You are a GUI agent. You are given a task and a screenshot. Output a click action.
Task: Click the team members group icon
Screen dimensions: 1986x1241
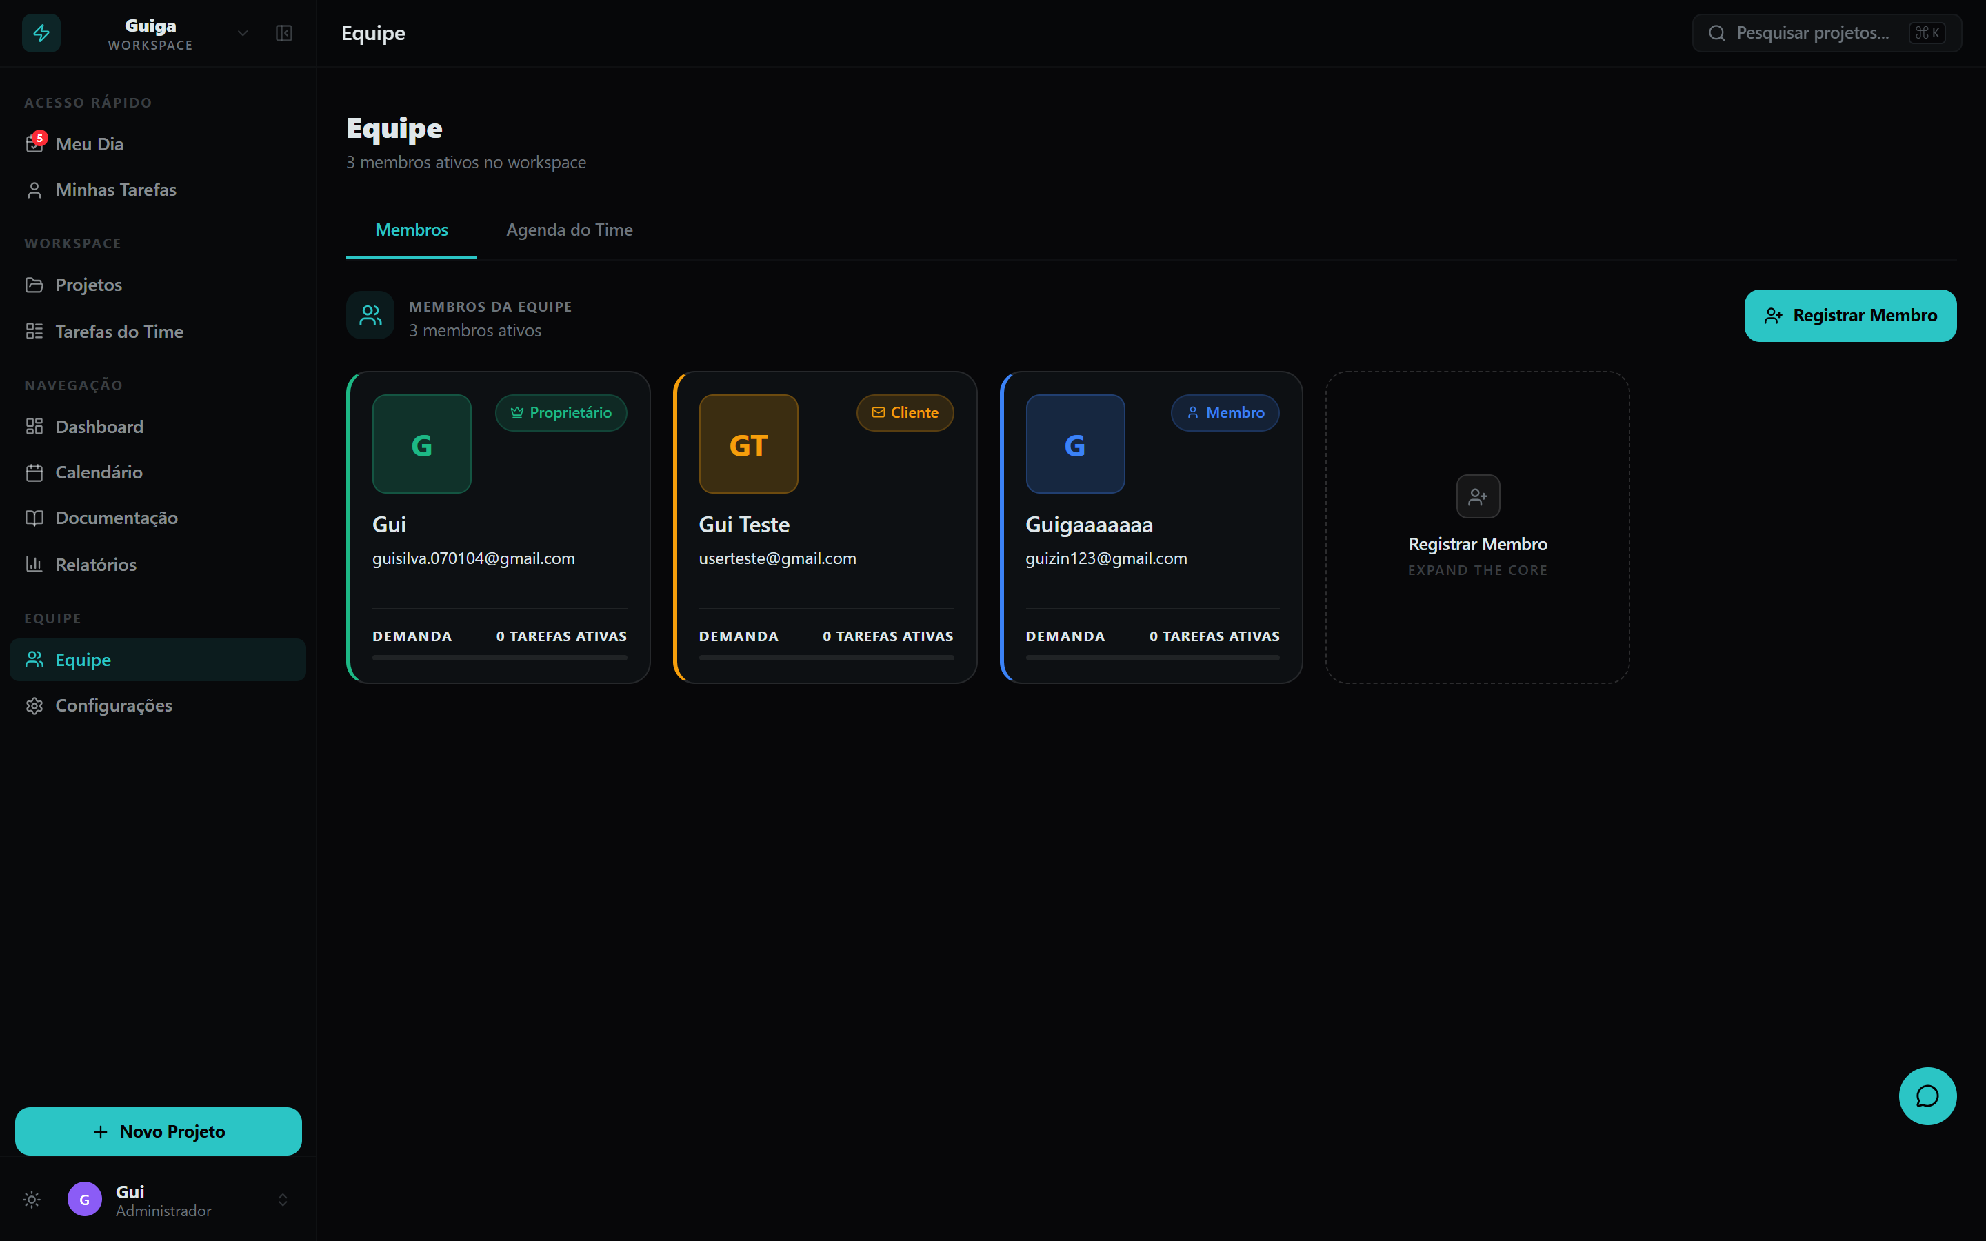[x=370, y=315]
